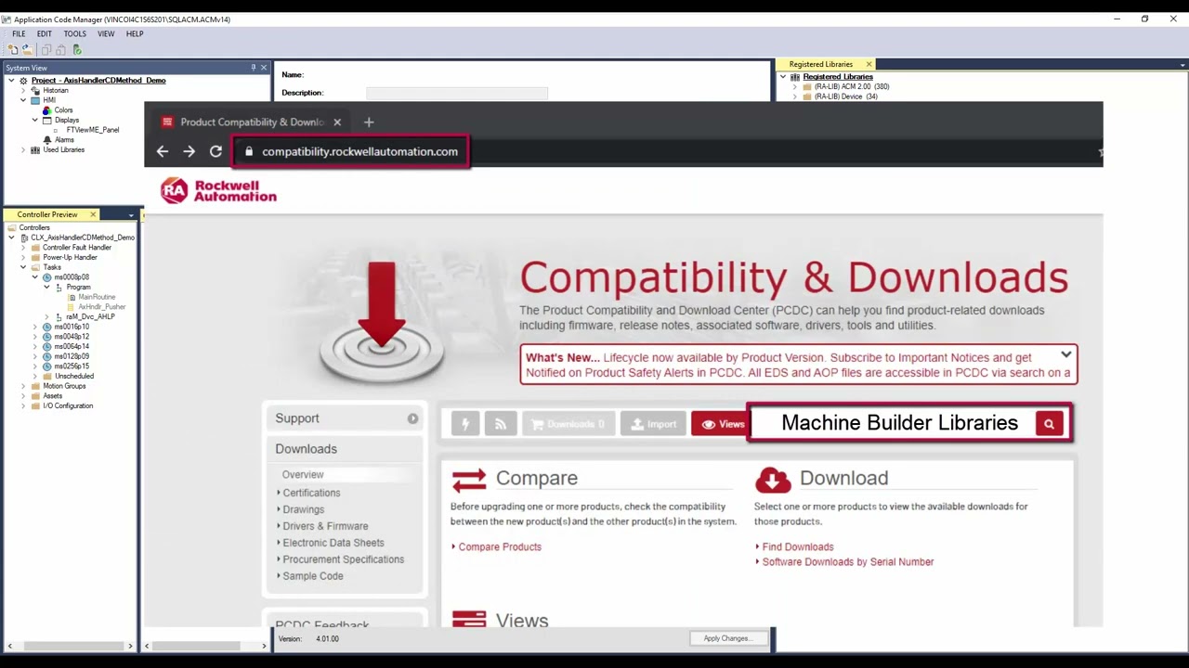Expand the ms0048p12 task
The image size is (1189, 668).
tap(35, 337)
